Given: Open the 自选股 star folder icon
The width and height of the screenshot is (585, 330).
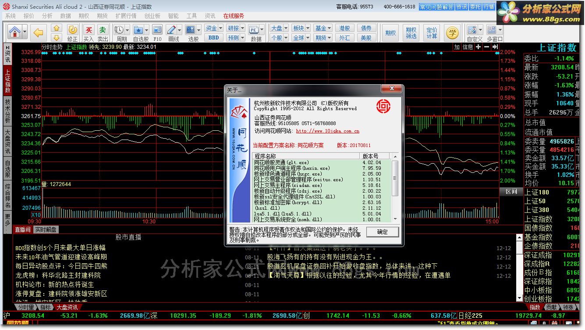Looking at the screenshot, I should pos(138,30).
